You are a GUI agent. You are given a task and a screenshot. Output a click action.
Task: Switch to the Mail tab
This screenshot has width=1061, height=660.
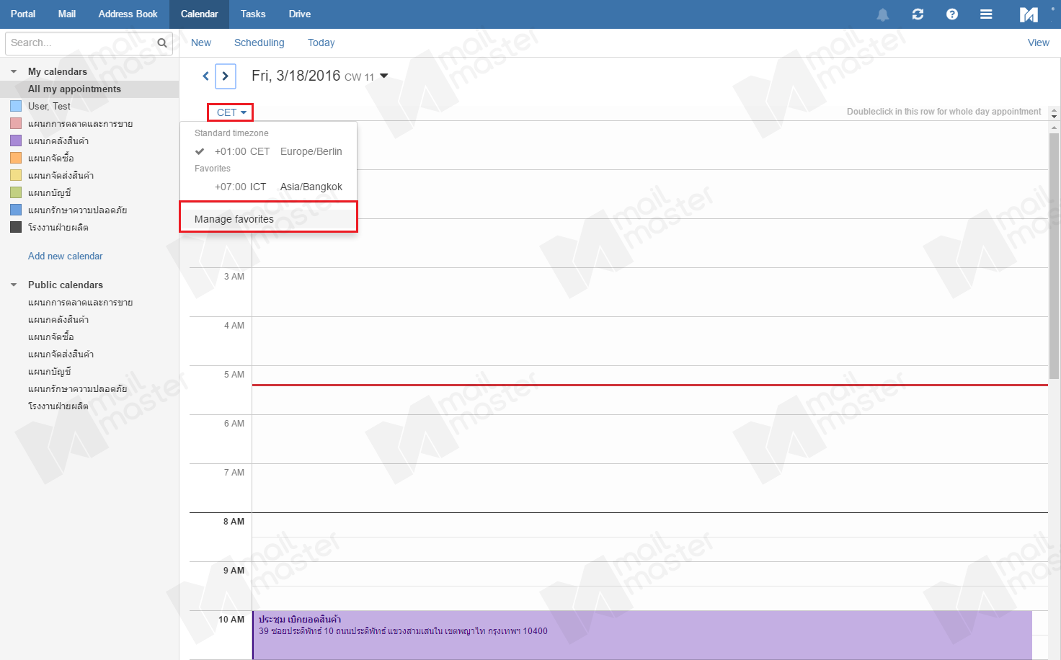pos(67,14)
